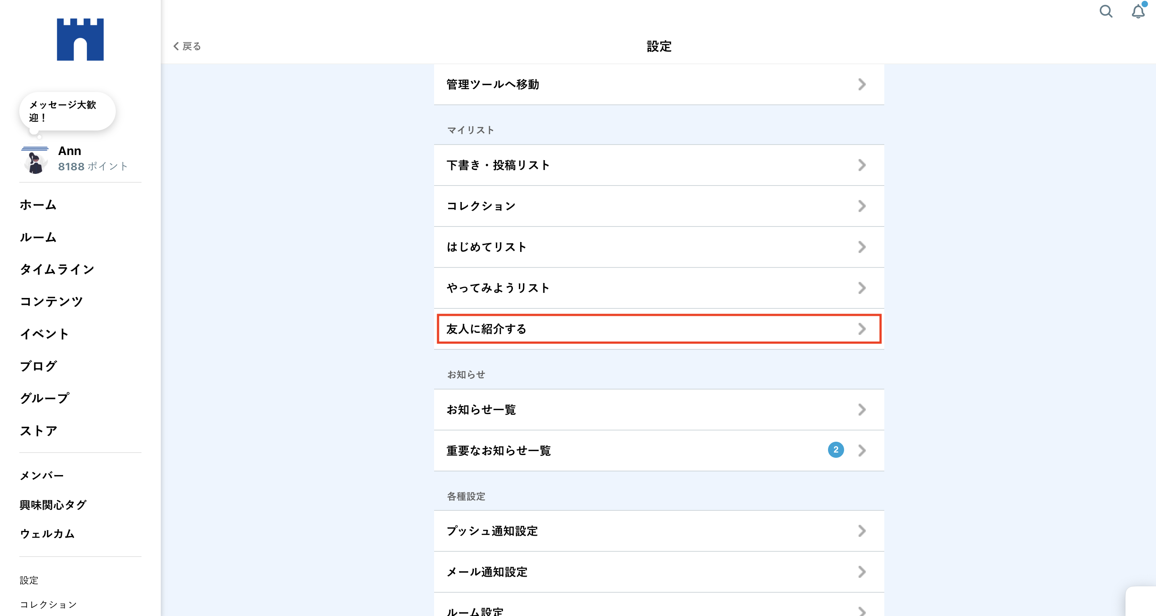The width and height of the screenshot is (1156, 616).
Task: Go to ホーム in sidebar
Action: (38, 205)
